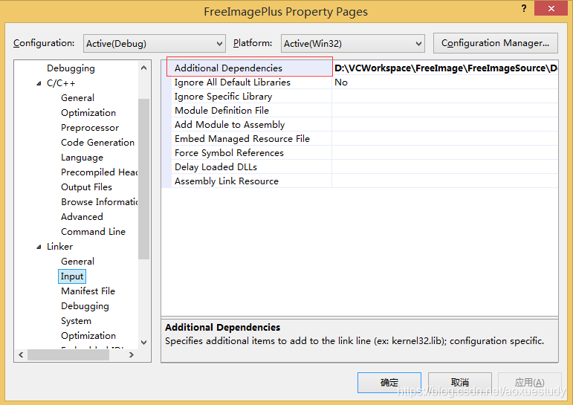Viewport: 573px width, 405px height.
Task: Select Code Generation tree item
Action: (97, 143)
